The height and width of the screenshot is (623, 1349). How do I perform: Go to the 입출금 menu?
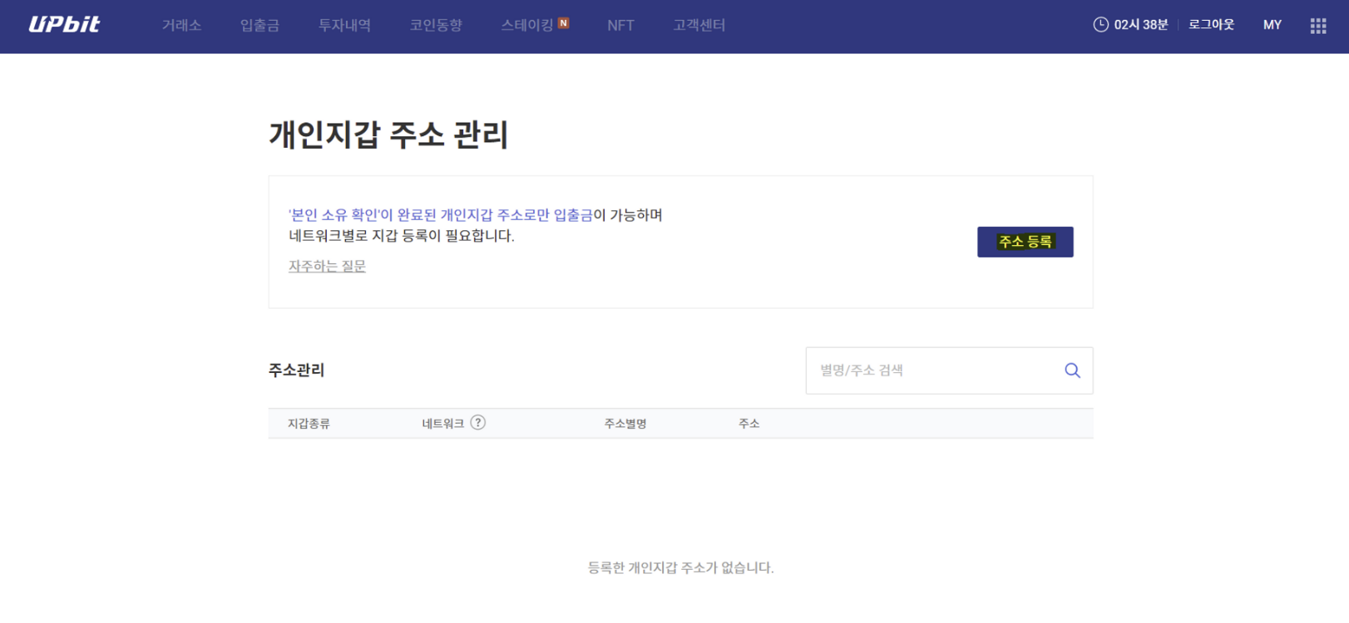259,26
